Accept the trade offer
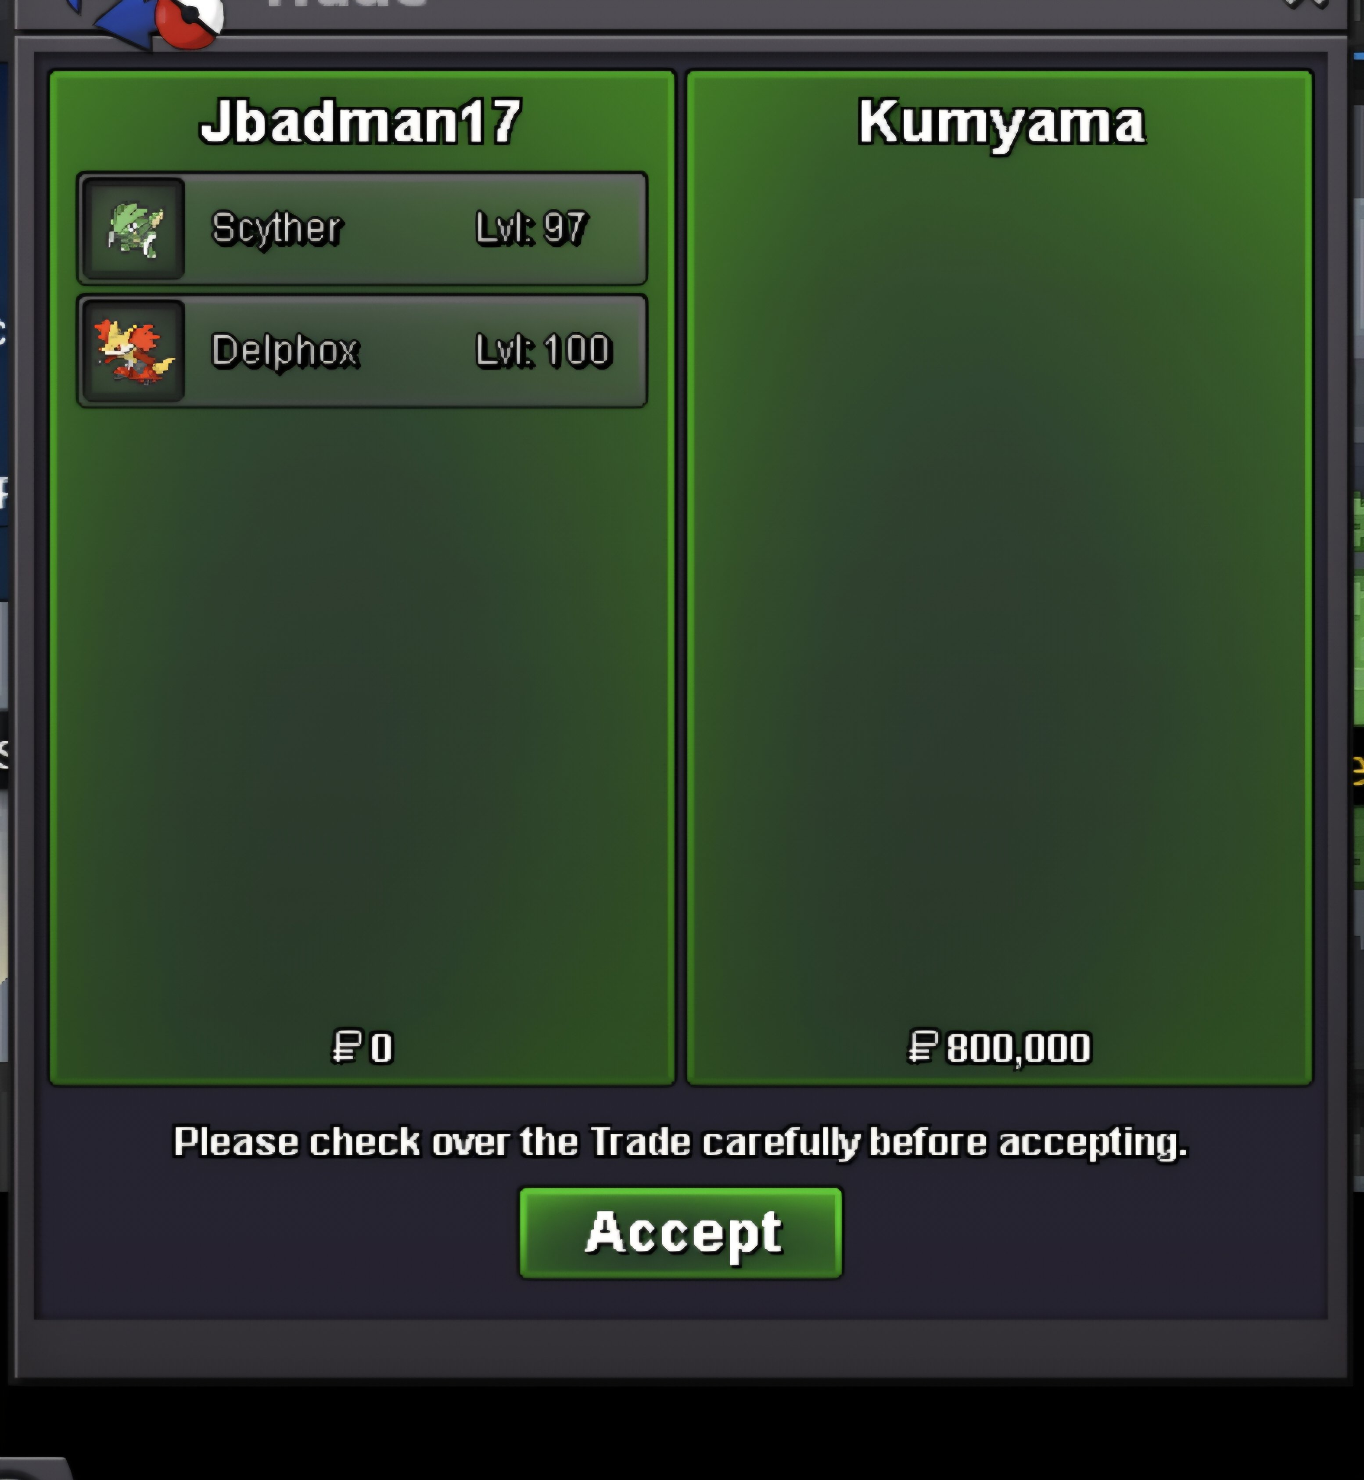The image size is (1364, 1480). click(x=681, y=1233)
